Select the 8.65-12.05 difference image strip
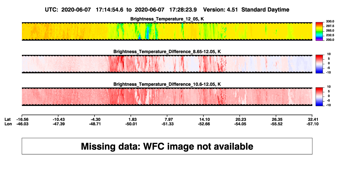Screen dimensions: 347x178 tap(167, 64)
